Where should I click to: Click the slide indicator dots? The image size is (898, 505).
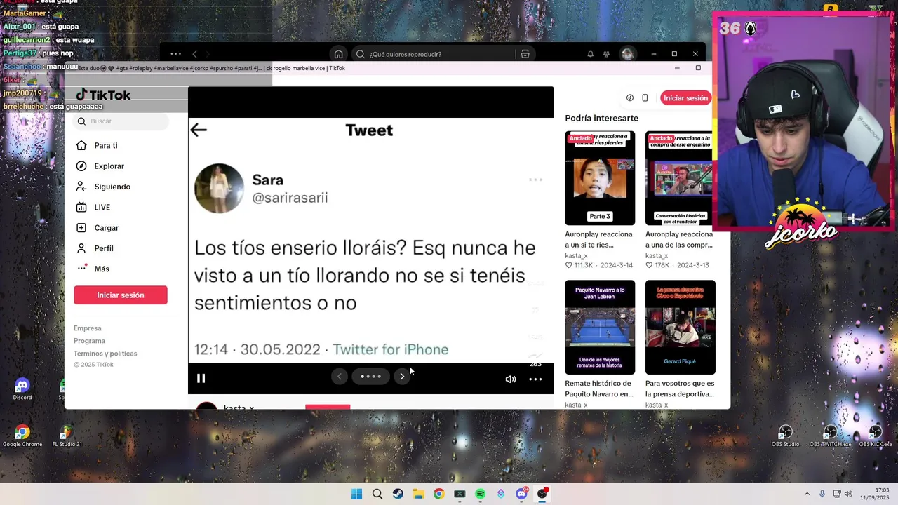(x=370, y=377)
